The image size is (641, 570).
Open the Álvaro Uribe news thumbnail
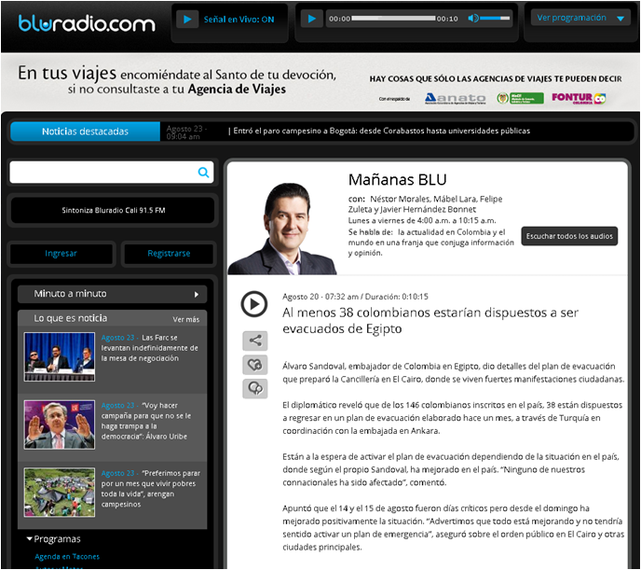(60, 424)
